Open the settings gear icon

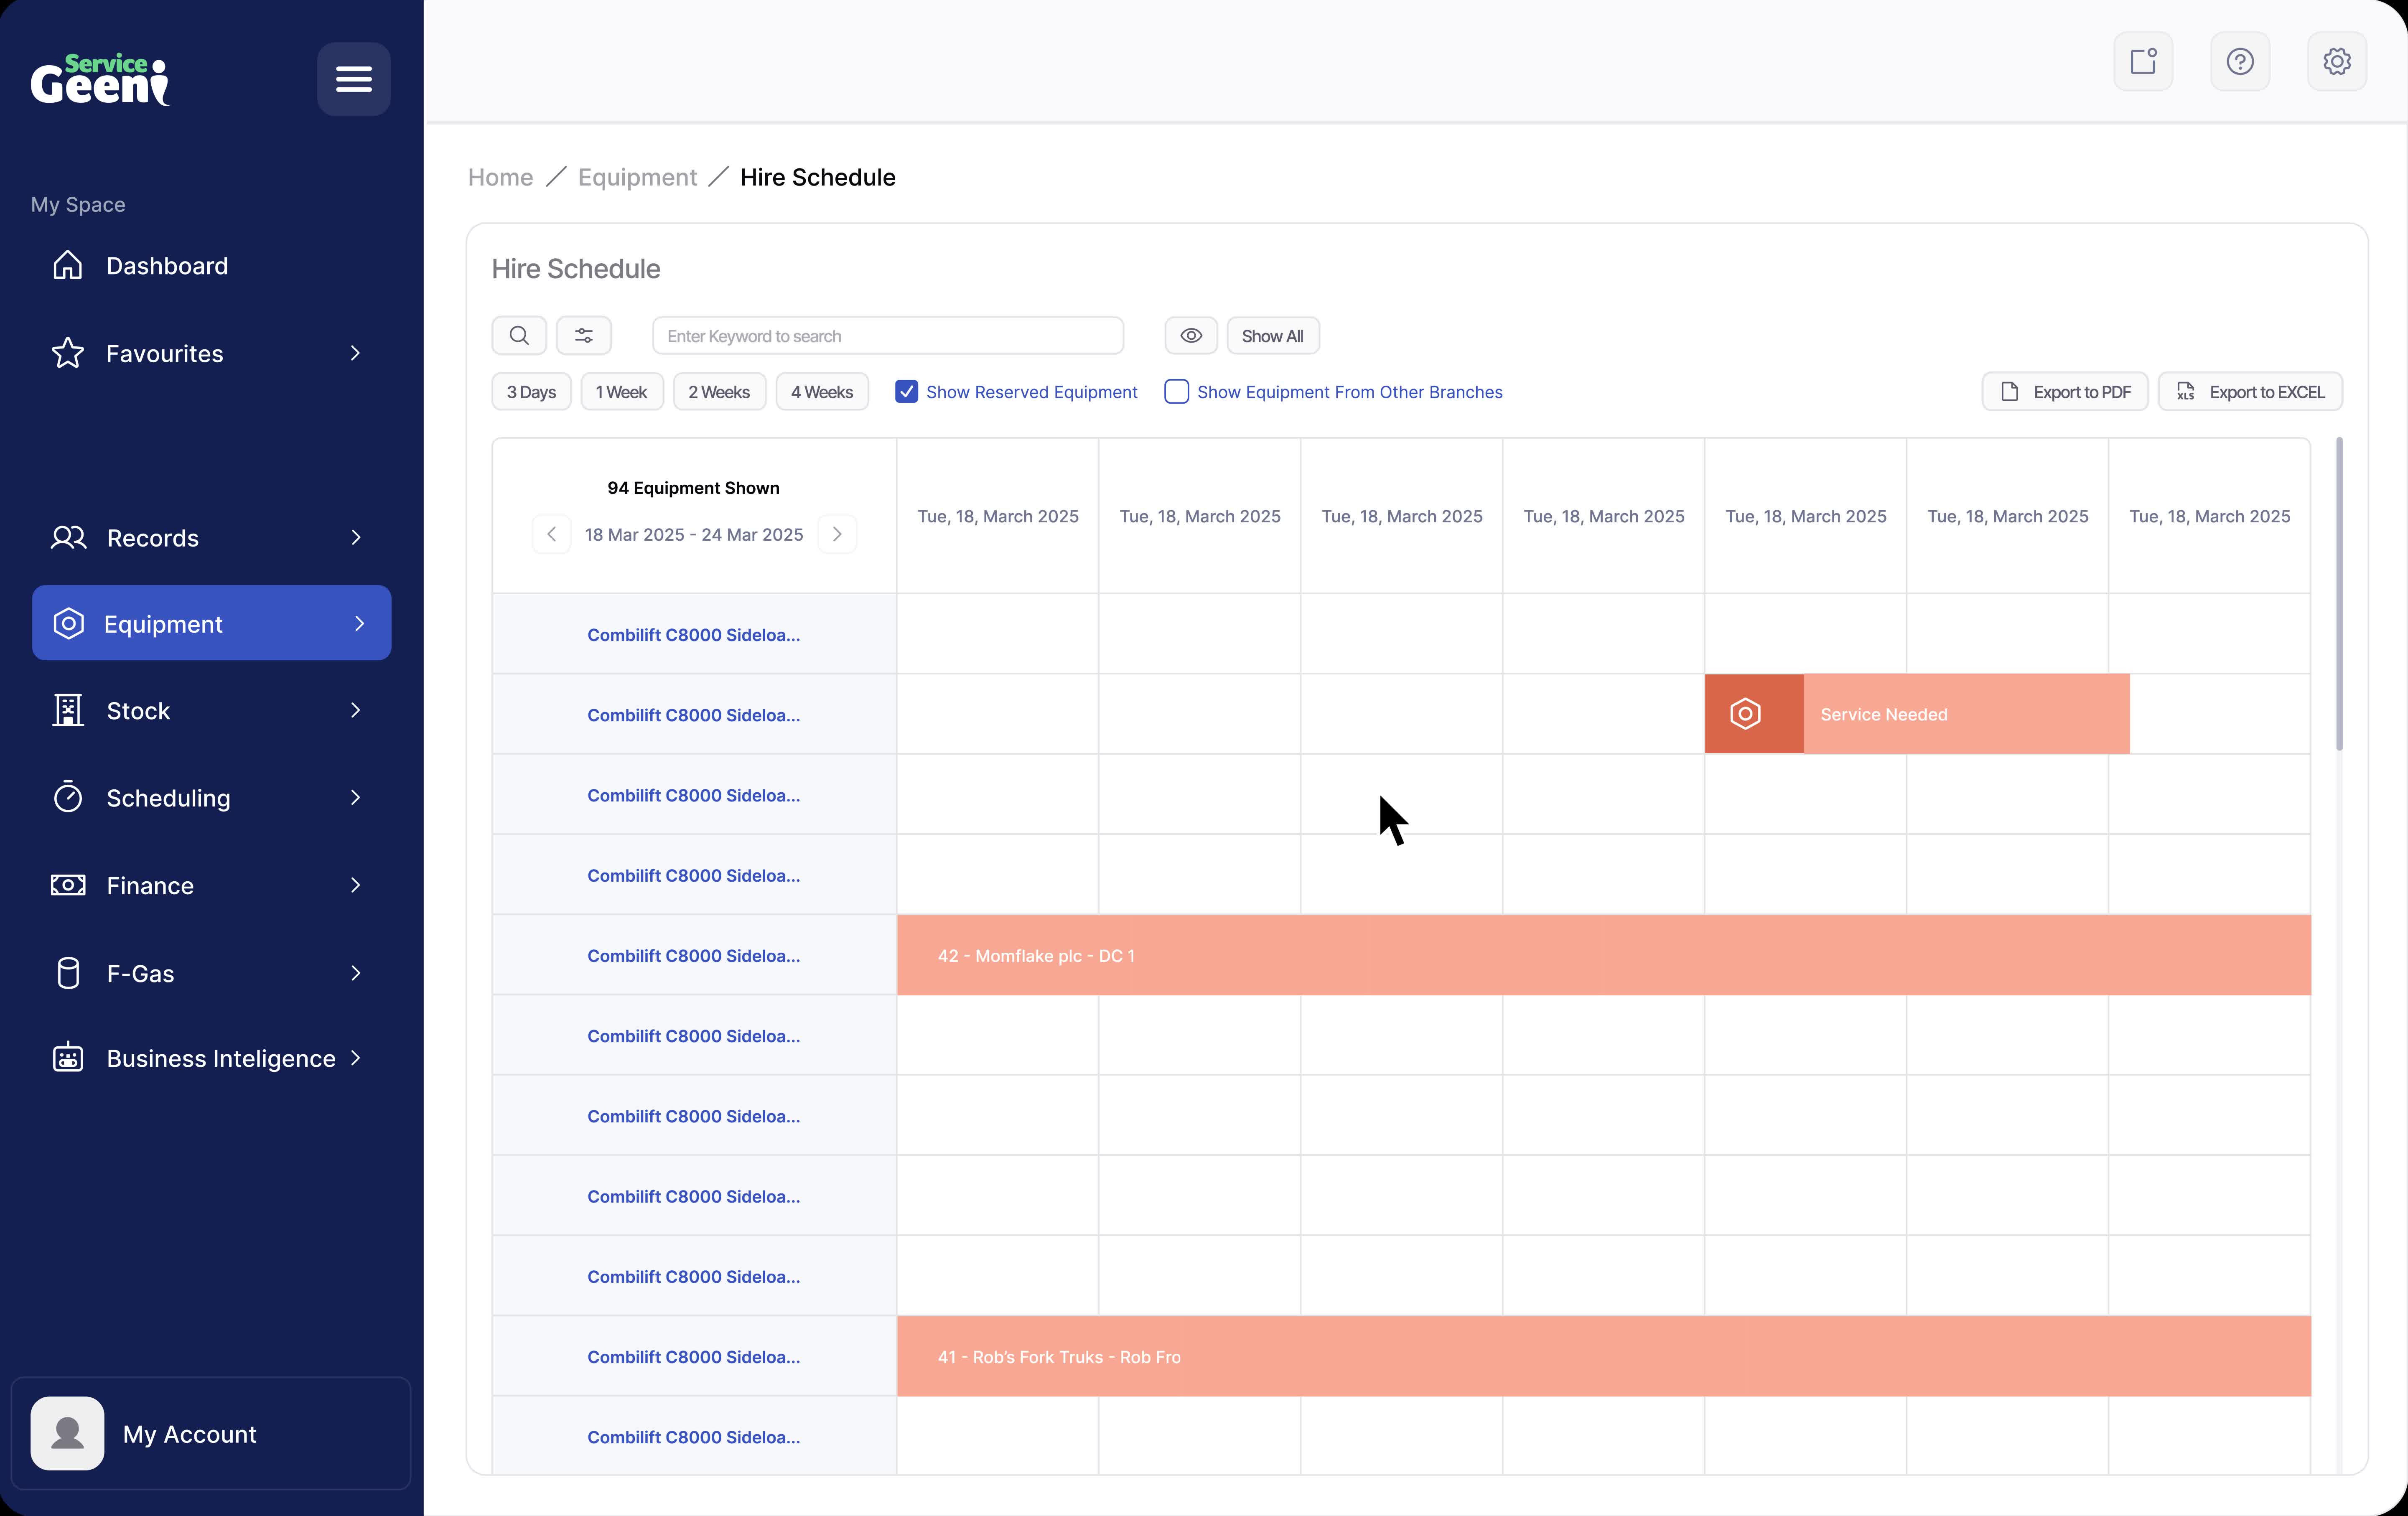point(2337,62)
